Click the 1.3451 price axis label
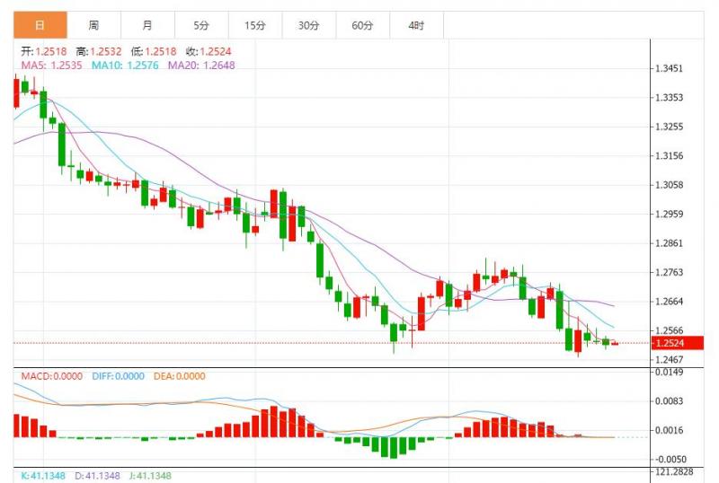 [669, 69]
